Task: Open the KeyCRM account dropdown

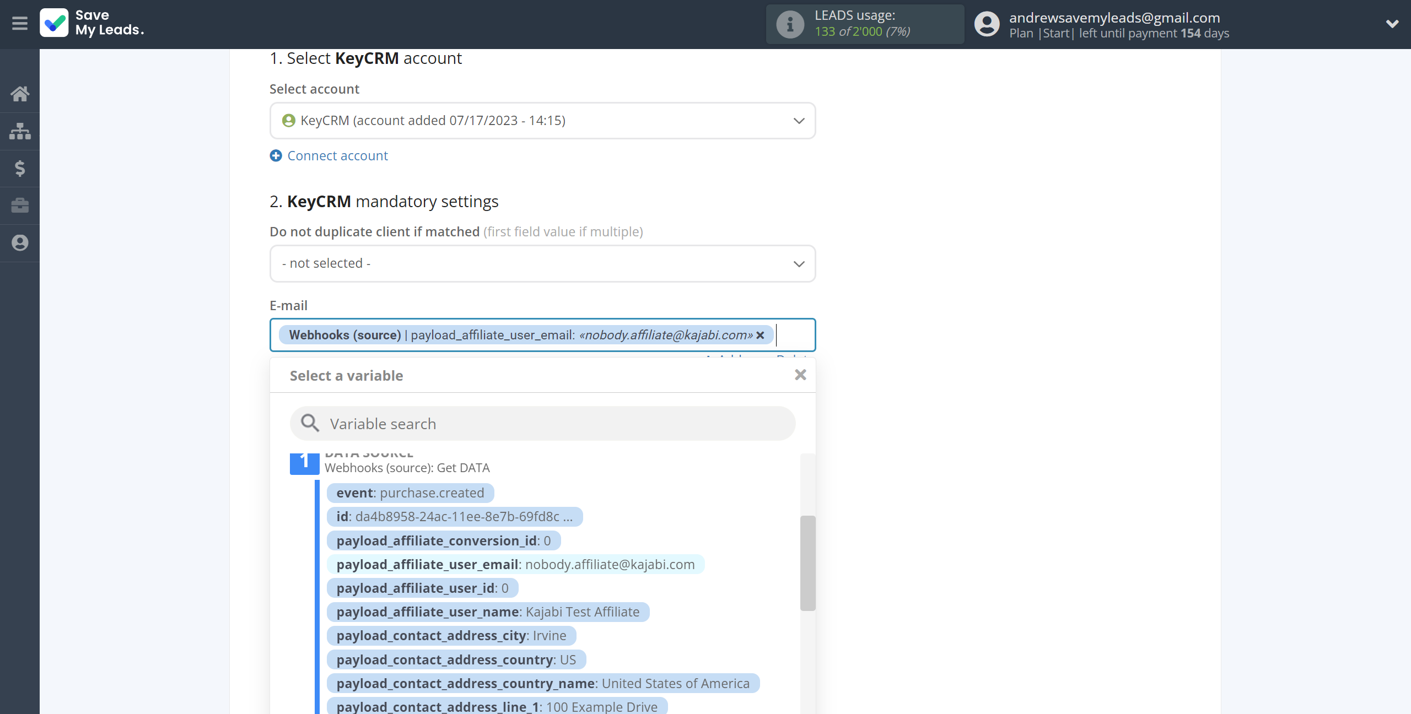Action: (x=542, y=121)
